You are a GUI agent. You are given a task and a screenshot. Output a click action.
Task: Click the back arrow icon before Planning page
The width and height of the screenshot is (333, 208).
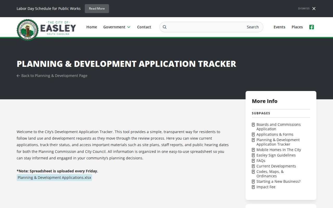pyautogui.click(x=18, y=76)
